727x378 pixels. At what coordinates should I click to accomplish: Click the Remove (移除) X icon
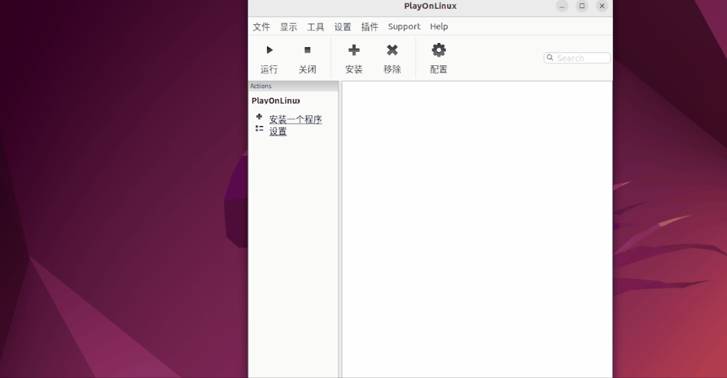tap(392, 50)
